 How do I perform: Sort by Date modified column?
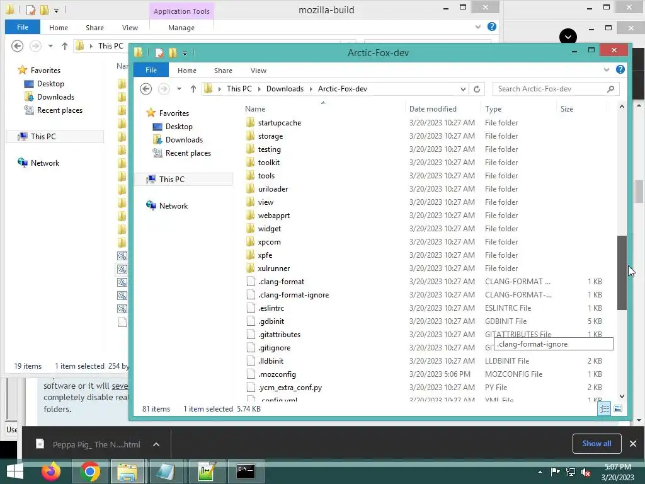tap(433, 108)
